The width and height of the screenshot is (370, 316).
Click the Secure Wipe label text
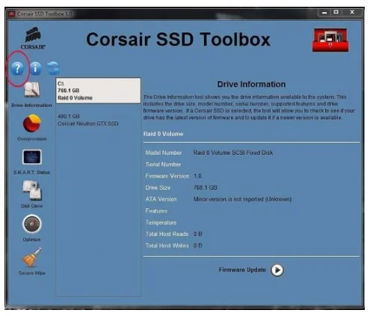32,273
